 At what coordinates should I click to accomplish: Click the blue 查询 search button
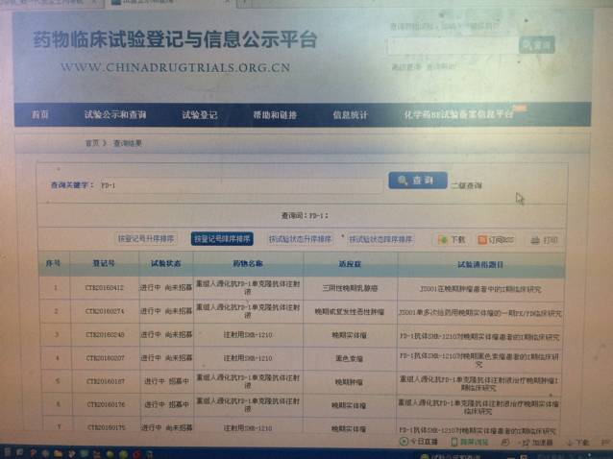(x=417, y=181)
